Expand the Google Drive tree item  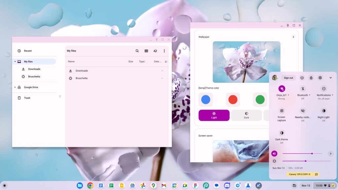click(x=15, y=87)
